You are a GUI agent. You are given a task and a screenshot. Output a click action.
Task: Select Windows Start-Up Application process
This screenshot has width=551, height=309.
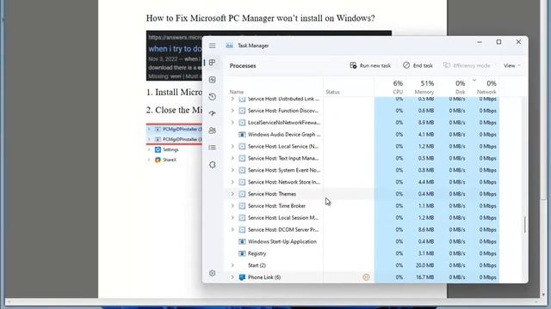362,241
